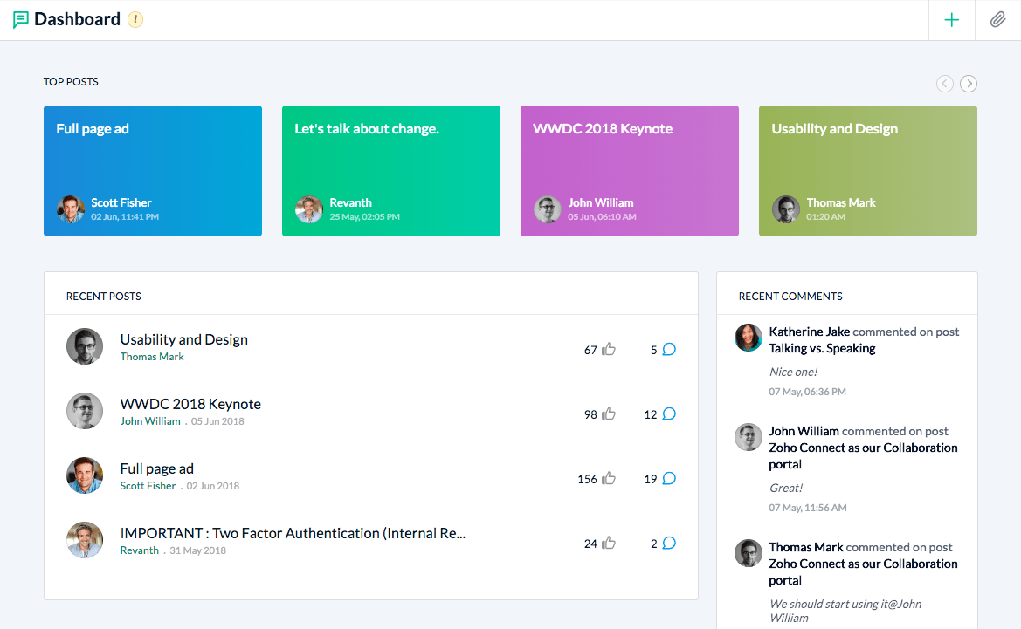Click Katherine Jake name in recent comments

click(x=809, y=332)
